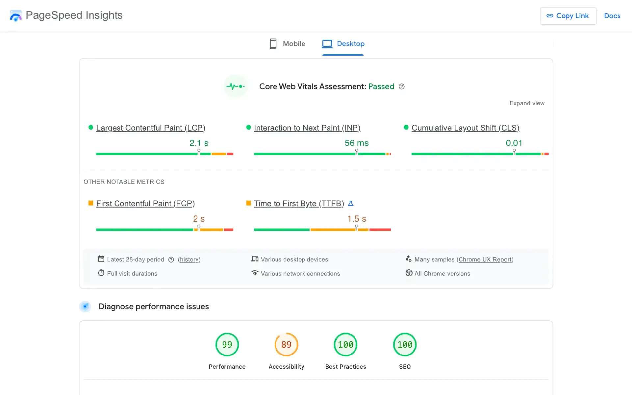Open First Contentful Paint (FCP) link

point(145,204)
